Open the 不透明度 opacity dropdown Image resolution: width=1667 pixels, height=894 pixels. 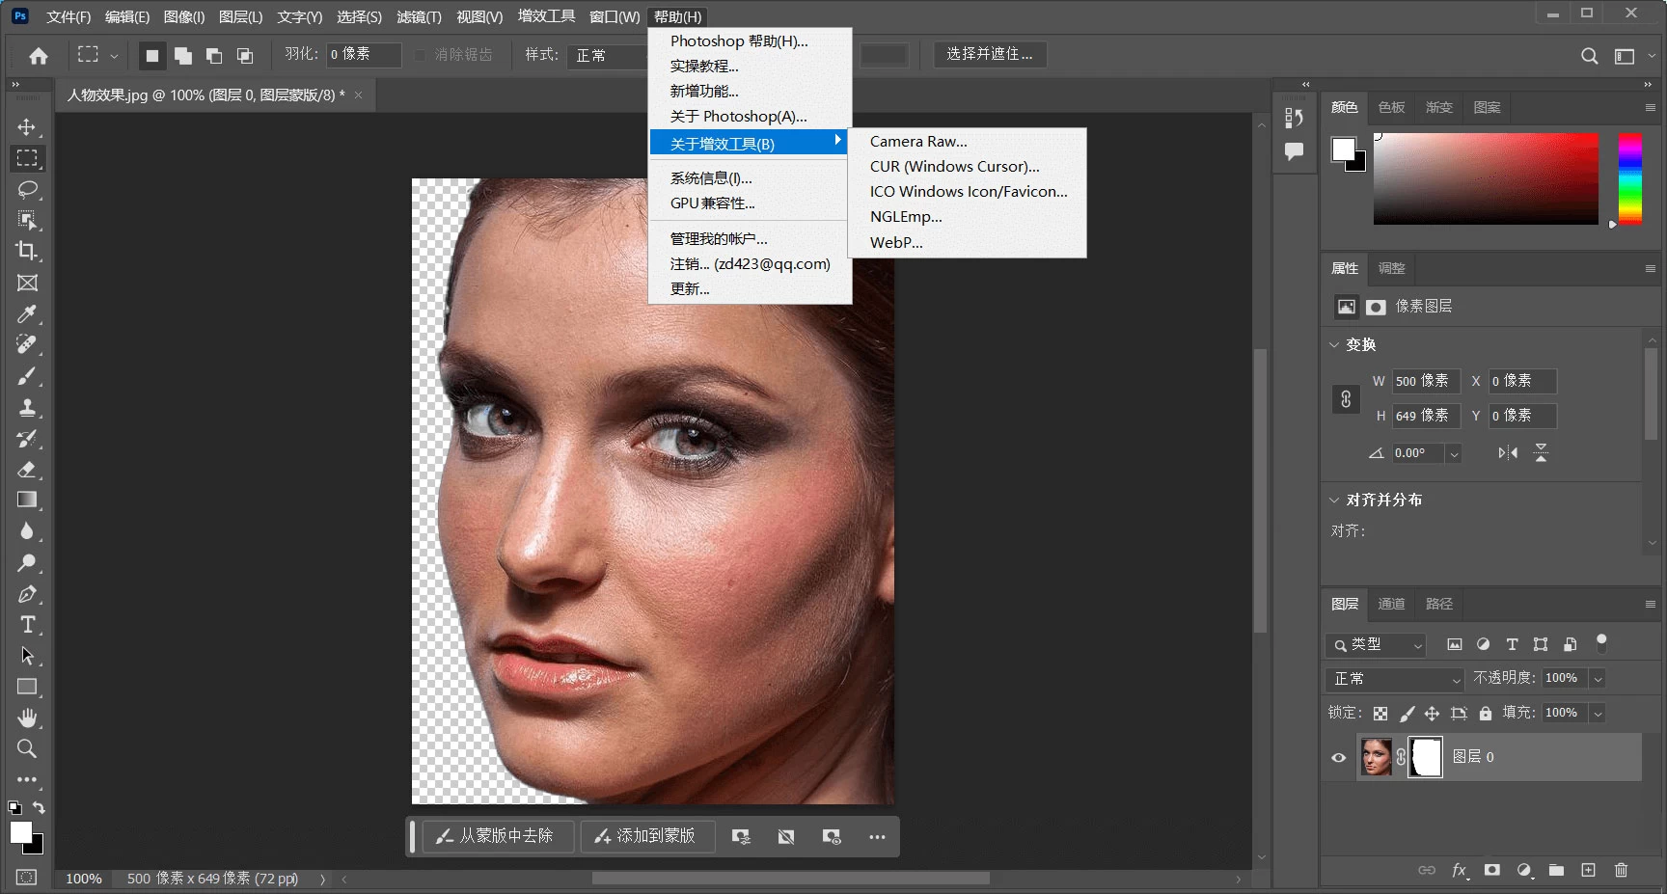pyautogui.click(x=1599, y=678)
